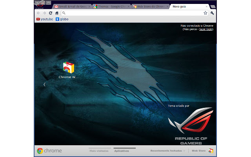The image size is (251, 157).
Task: Reload the current page
Action: 51,13
